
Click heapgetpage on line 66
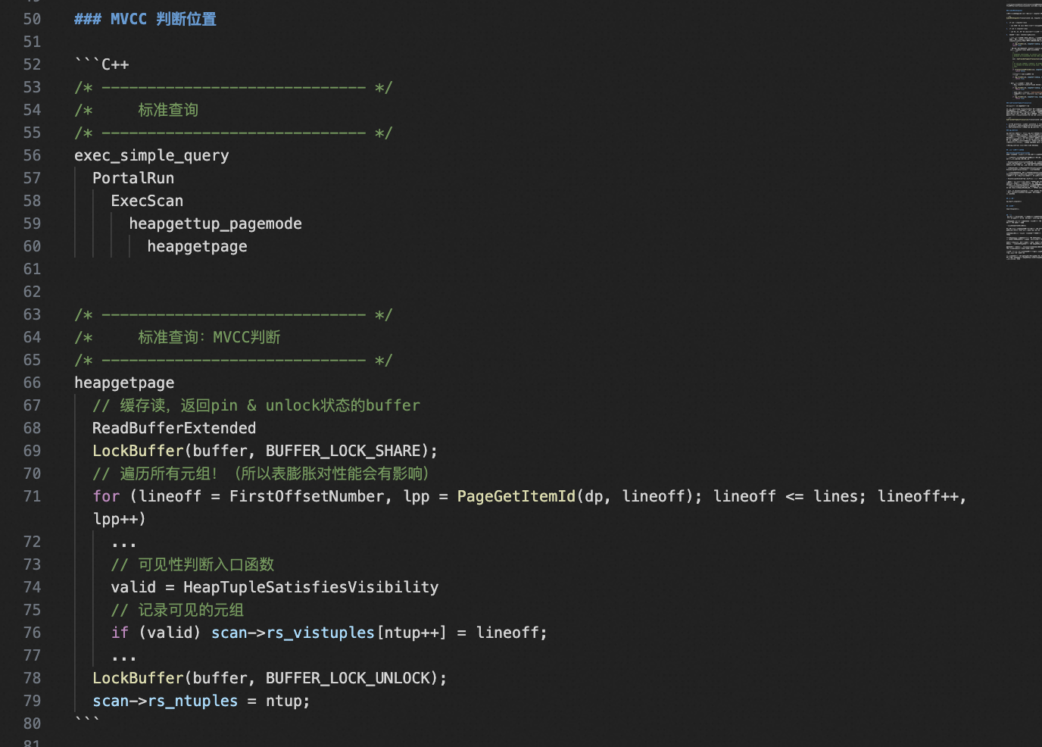pos(124,383)
